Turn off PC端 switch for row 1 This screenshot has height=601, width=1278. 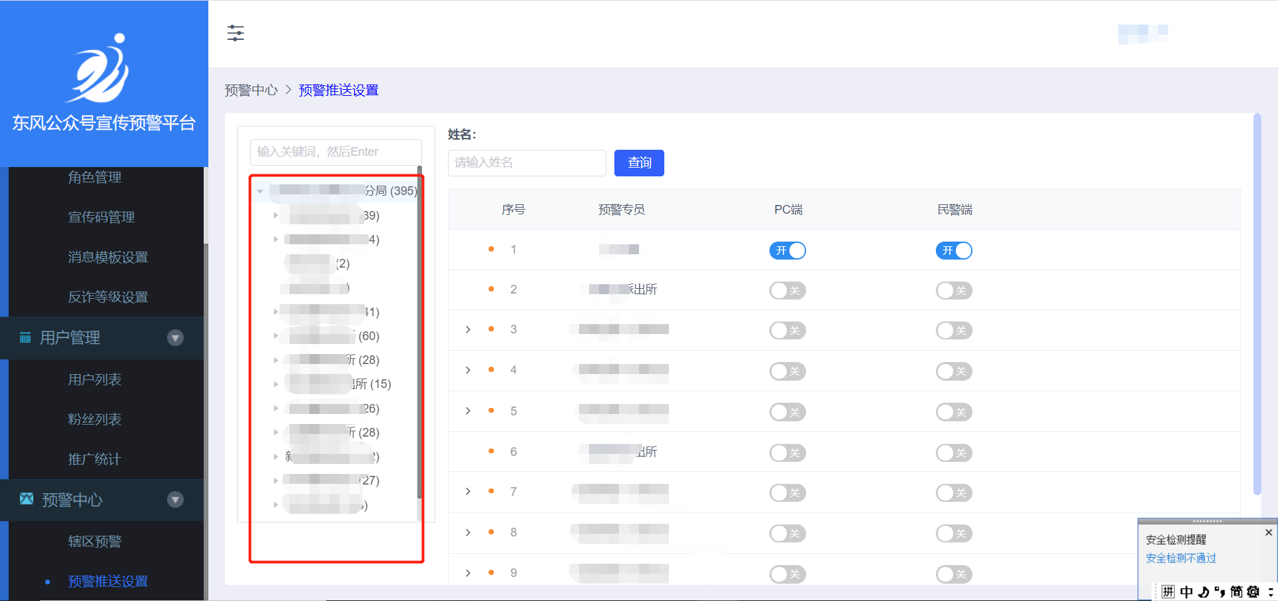[x=787, y=250]
